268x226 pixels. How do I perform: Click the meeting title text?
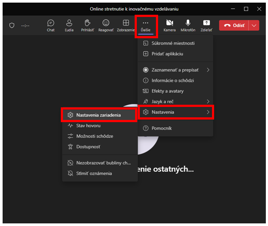(134, 9)
